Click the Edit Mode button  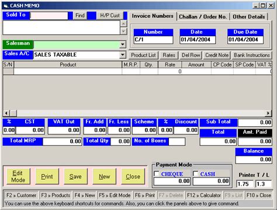[18, 176]
